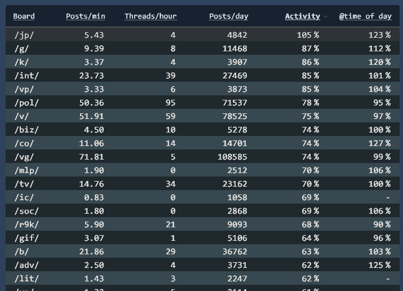
Task: Click 4842 posts/day value for /jp/
Action: click(x=237, y=35)
